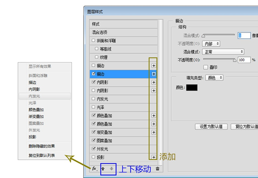Image resolution: width=258 pixels, height=178 pixels.
Task: Choose 显示所有效果 in the fx menu
Action: [x=40, y=66]
